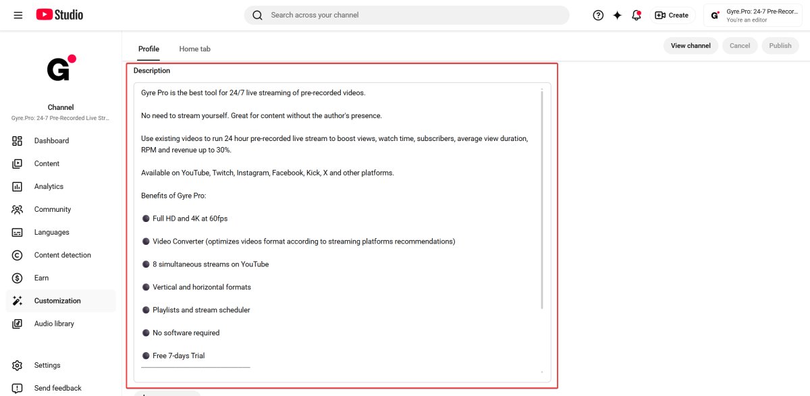This screenshot has width=810, height=396.
Task: Open Content from the sidebar
Action: (61, 164)
